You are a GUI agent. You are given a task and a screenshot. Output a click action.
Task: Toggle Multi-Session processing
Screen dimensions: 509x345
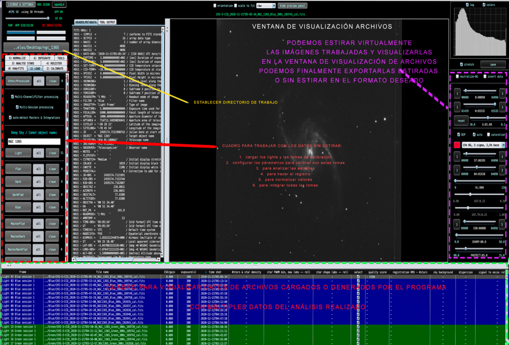tap(17, 107)
